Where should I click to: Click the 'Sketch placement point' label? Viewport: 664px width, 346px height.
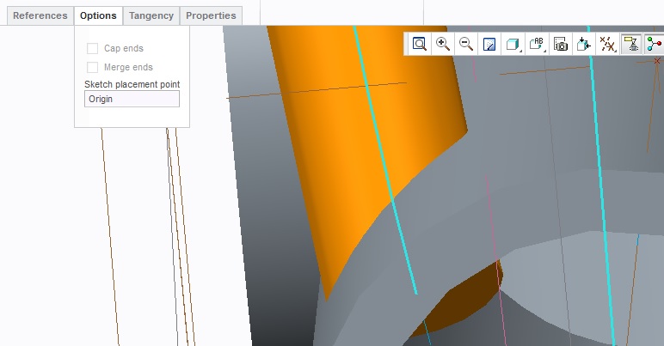(132, 84)
